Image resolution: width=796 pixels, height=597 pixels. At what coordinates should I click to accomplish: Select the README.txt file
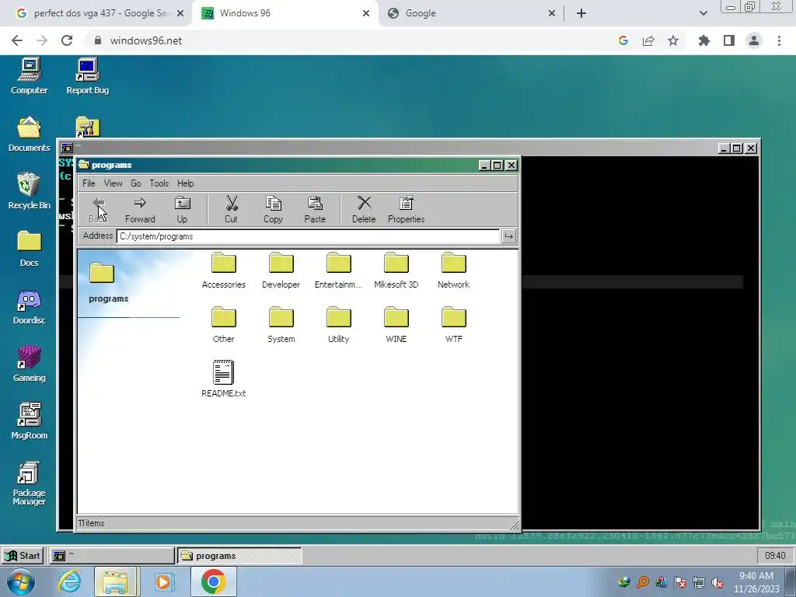tap(223, 379)
